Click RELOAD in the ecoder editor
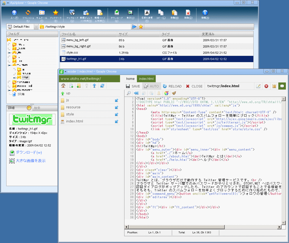Viewport: 289px width, 243px height. (172, 86)
